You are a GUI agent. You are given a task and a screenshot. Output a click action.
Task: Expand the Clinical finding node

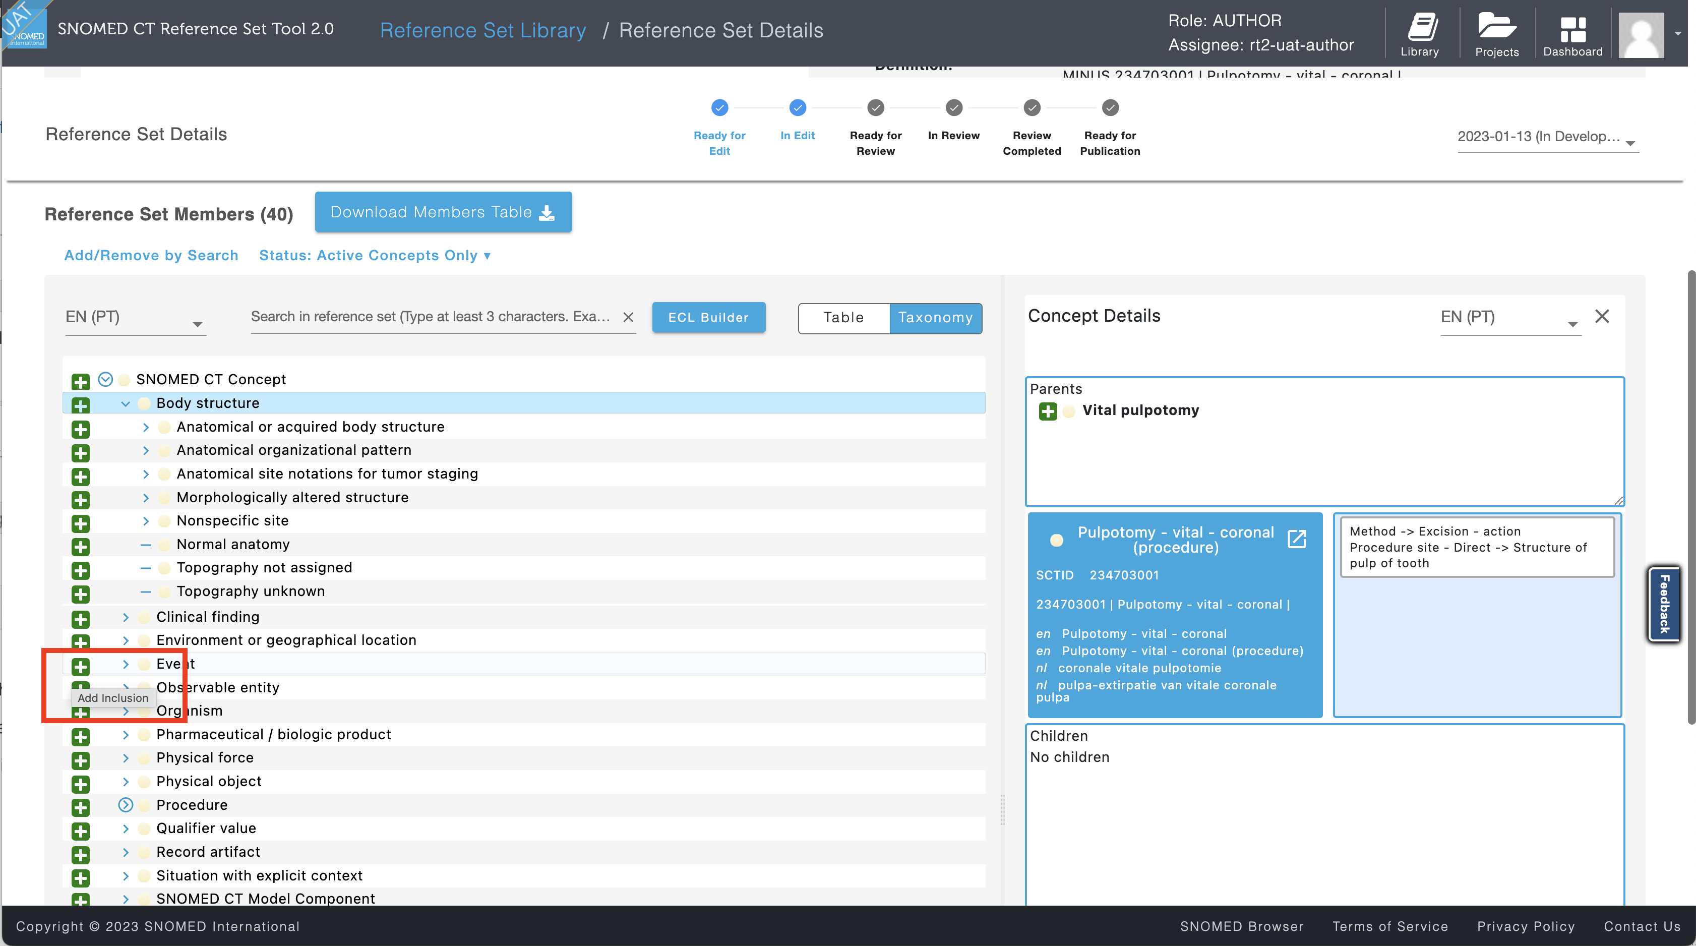click(x=125, y=618)
